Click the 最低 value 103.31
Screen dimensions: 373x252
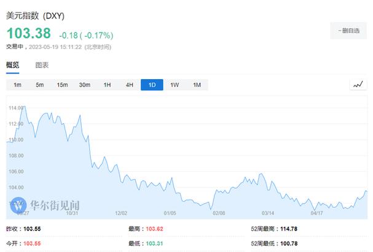154,243
